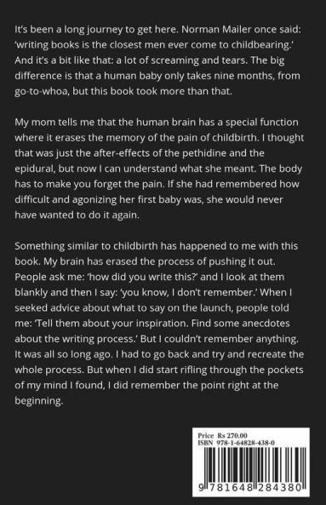Click the barcode digits 9 781648 284380
Viewport: 326px width, 505px height.
pos(249,487)
